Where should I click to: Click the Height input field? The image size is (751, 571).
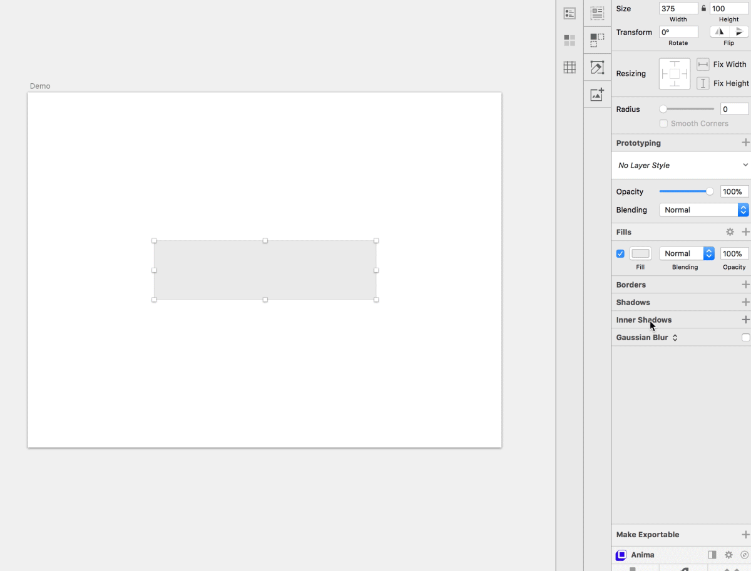(x=729, y=9)
